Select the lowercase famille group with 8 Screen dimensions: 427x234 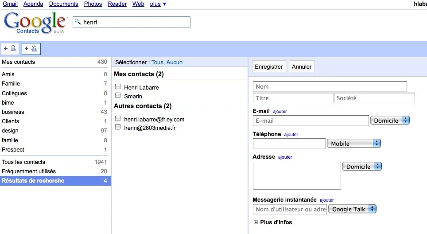54,140
